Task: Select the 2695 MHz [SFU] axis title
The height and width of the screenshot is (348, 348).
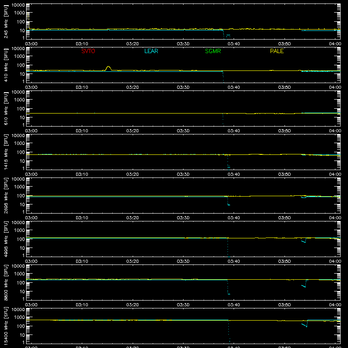Action: point(6,195)
